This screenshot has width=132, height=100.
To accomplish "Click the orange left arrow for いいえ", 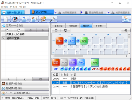I will (x=109, y=69).
